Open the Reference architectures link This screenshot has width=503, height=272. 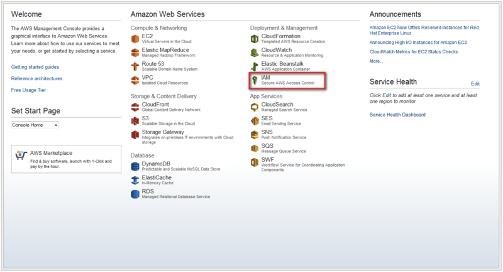[x=36, y=78]
